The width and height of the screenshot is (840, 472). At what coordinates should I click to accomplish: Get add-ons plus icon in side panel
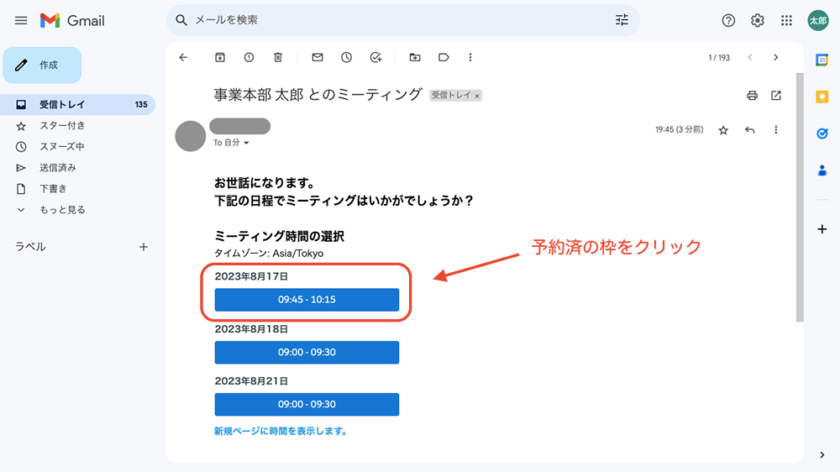pyautogui.click(x=822, y=229)
